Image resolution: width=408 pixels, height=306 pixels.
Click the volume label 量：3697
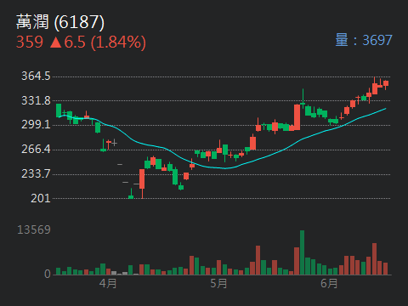364,40
